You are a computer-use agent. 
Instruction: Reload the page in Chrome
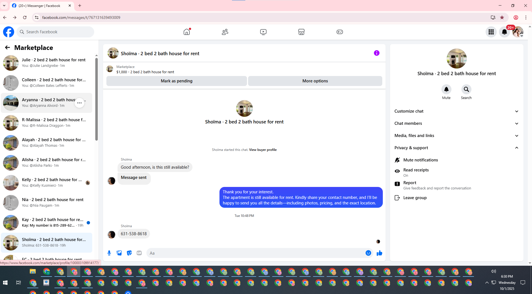pos(25,17)
